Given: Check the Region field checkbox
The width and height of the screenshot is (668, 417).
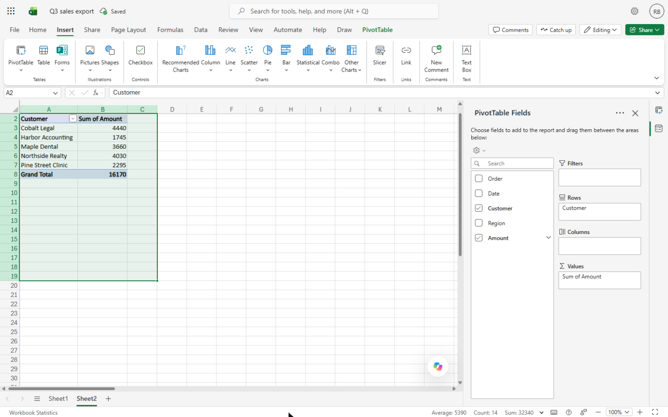Looking at the screenshot, I should coord(479,223).
